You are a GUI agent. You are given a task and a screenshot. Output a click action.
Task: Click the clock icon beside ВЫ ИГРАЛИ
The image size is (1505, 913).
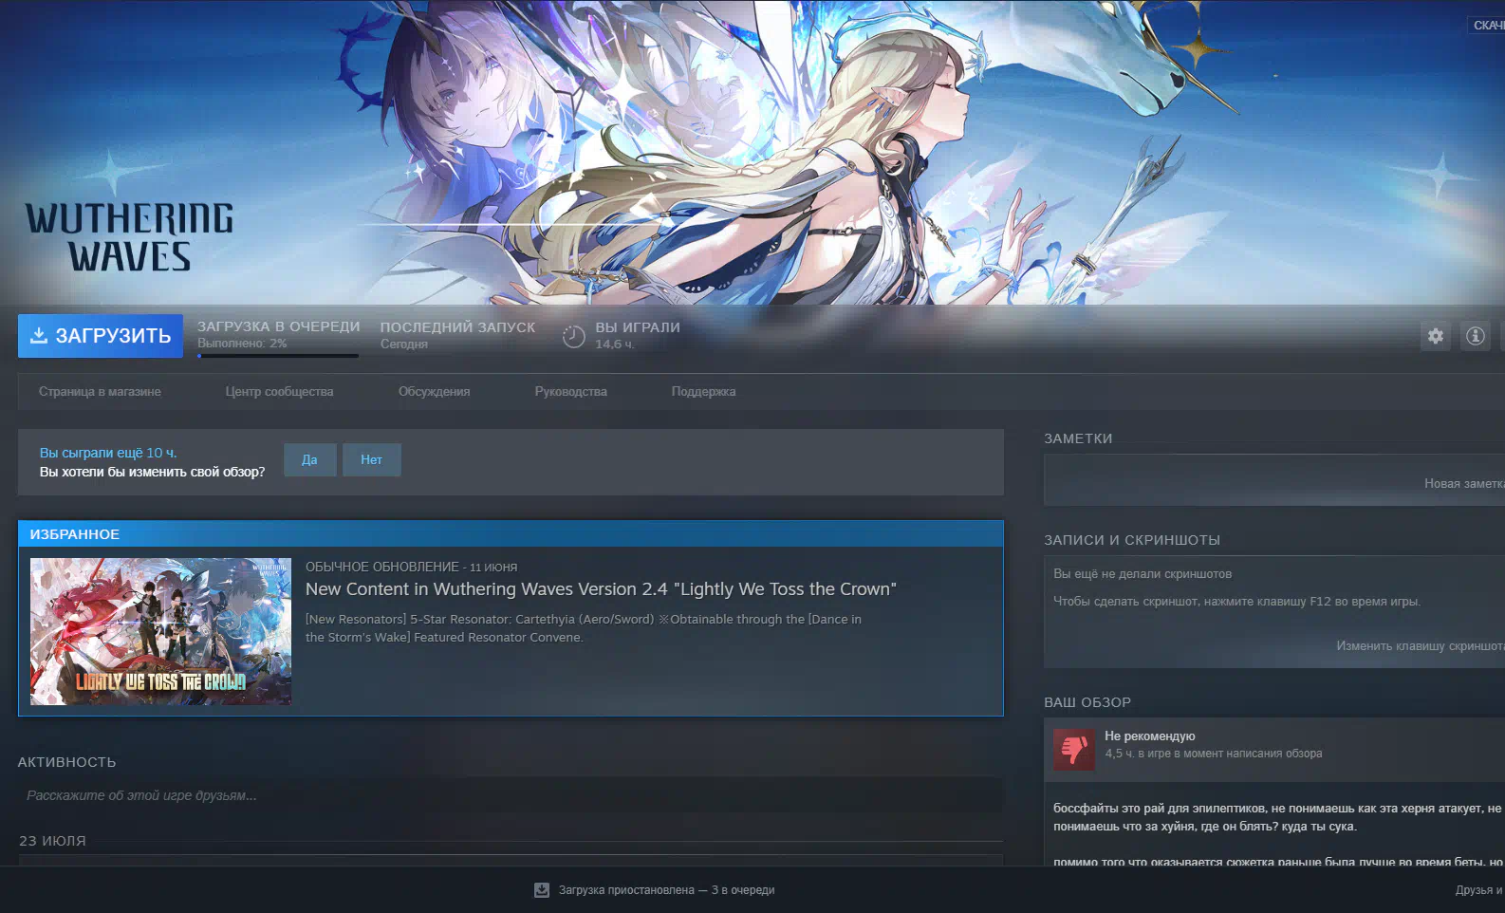[573, 336]
